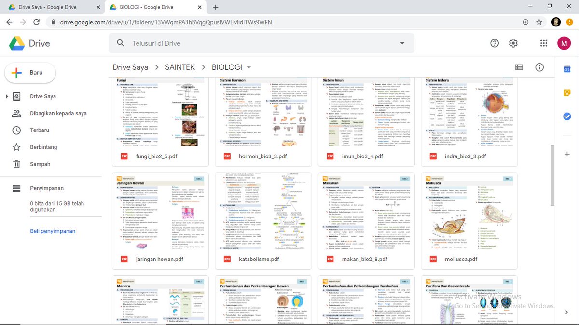
Task: Click the add-ons plus icon
Action: [x=567, y=154]
